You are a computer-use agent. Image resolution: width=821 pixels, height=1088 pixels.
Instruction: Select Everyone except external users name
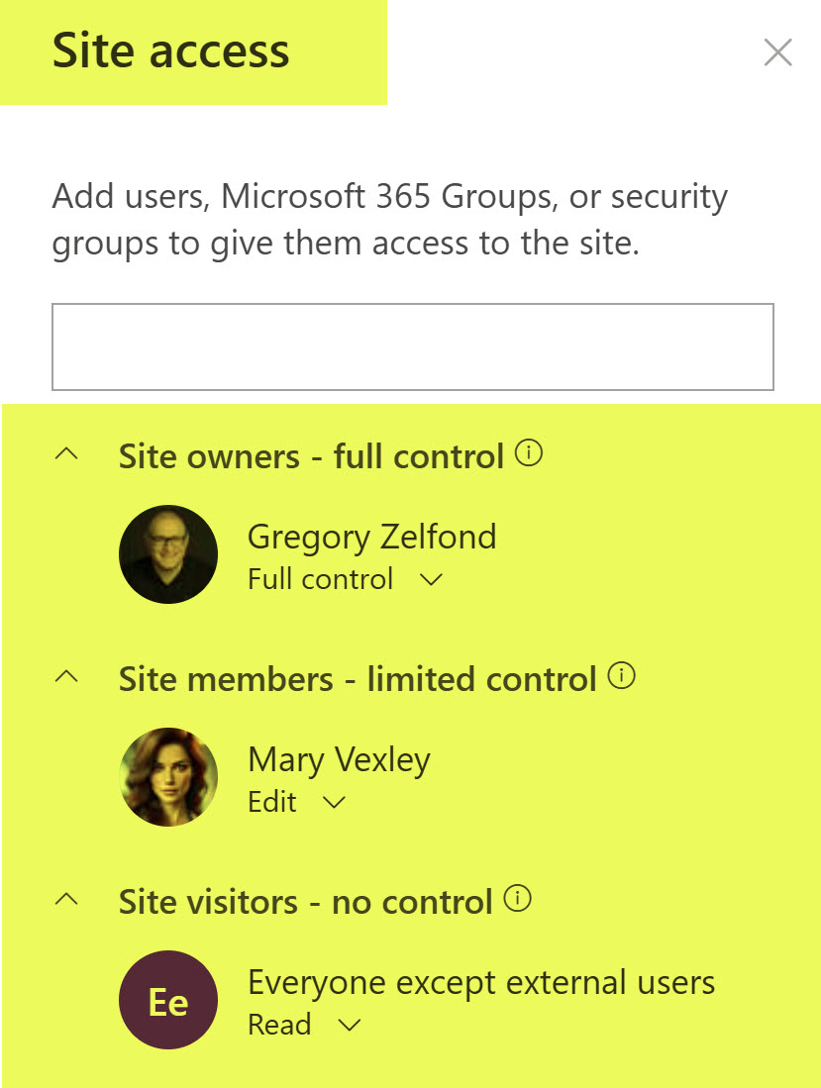(x=481, y=983)
